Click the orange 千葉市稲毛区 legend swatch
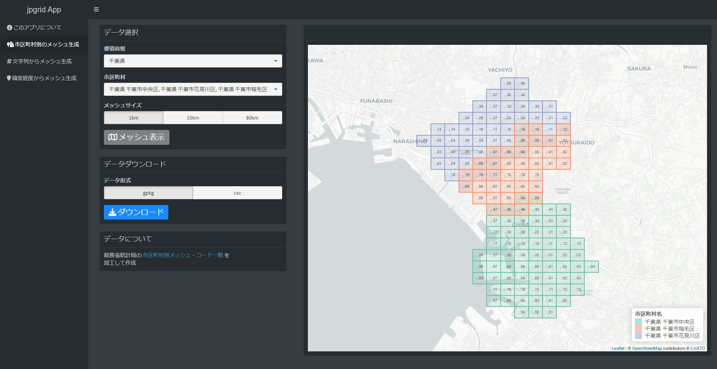The height and width of the screenshot is (369, 717). coord(638,329)
